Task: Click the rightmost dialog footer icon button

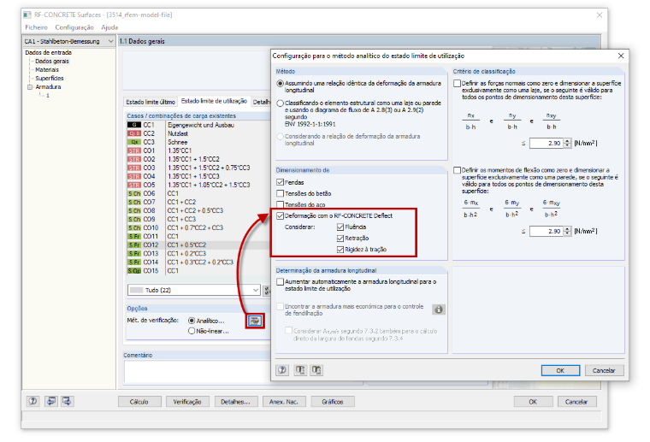Action: (x=316, y=370)
